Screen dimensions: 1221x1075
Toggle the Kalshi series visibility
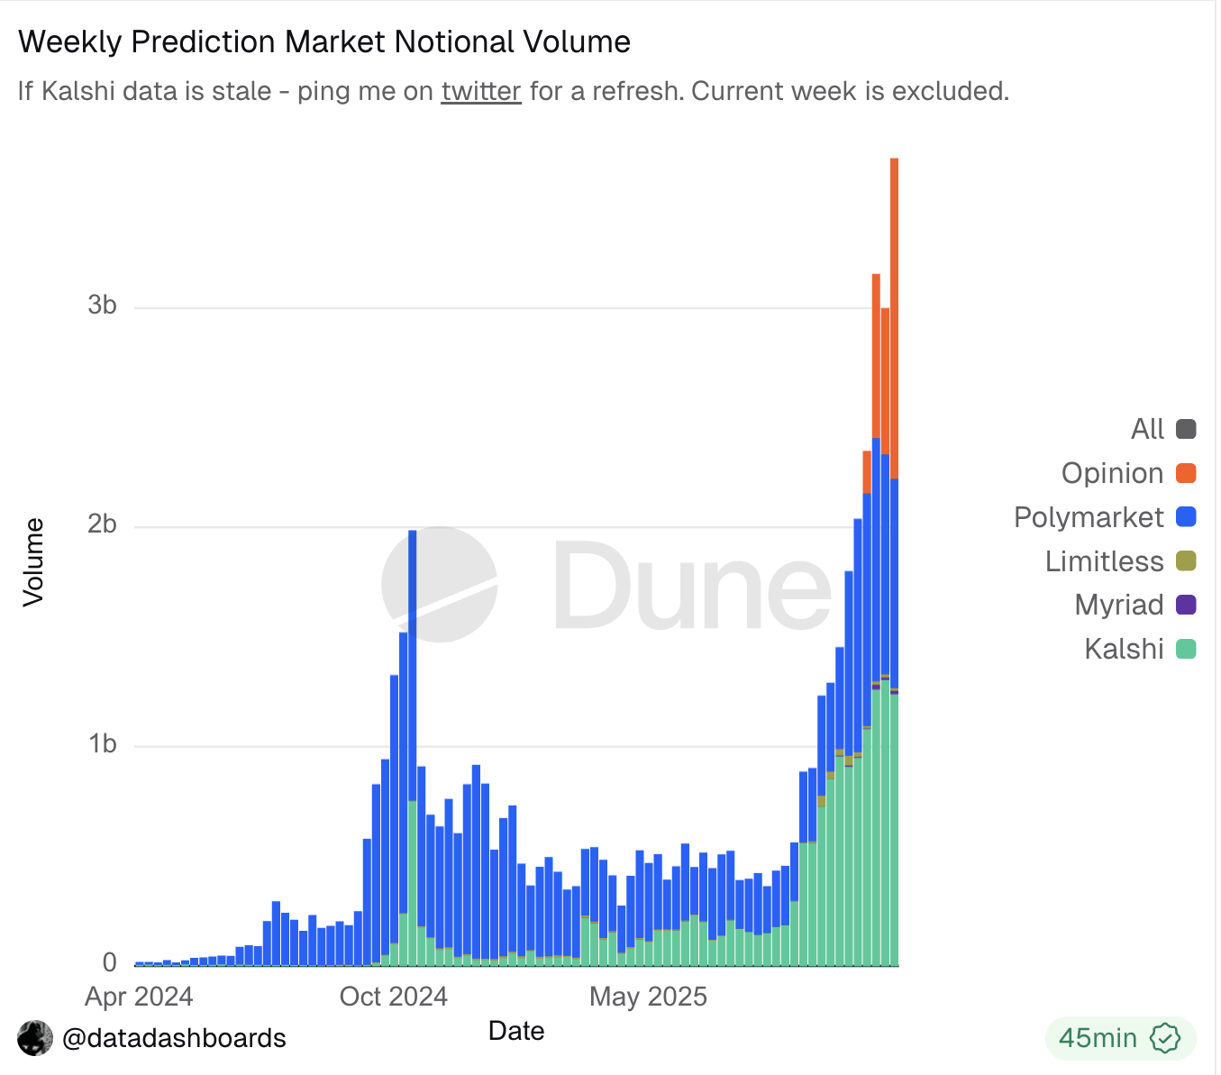(1123, 649)
